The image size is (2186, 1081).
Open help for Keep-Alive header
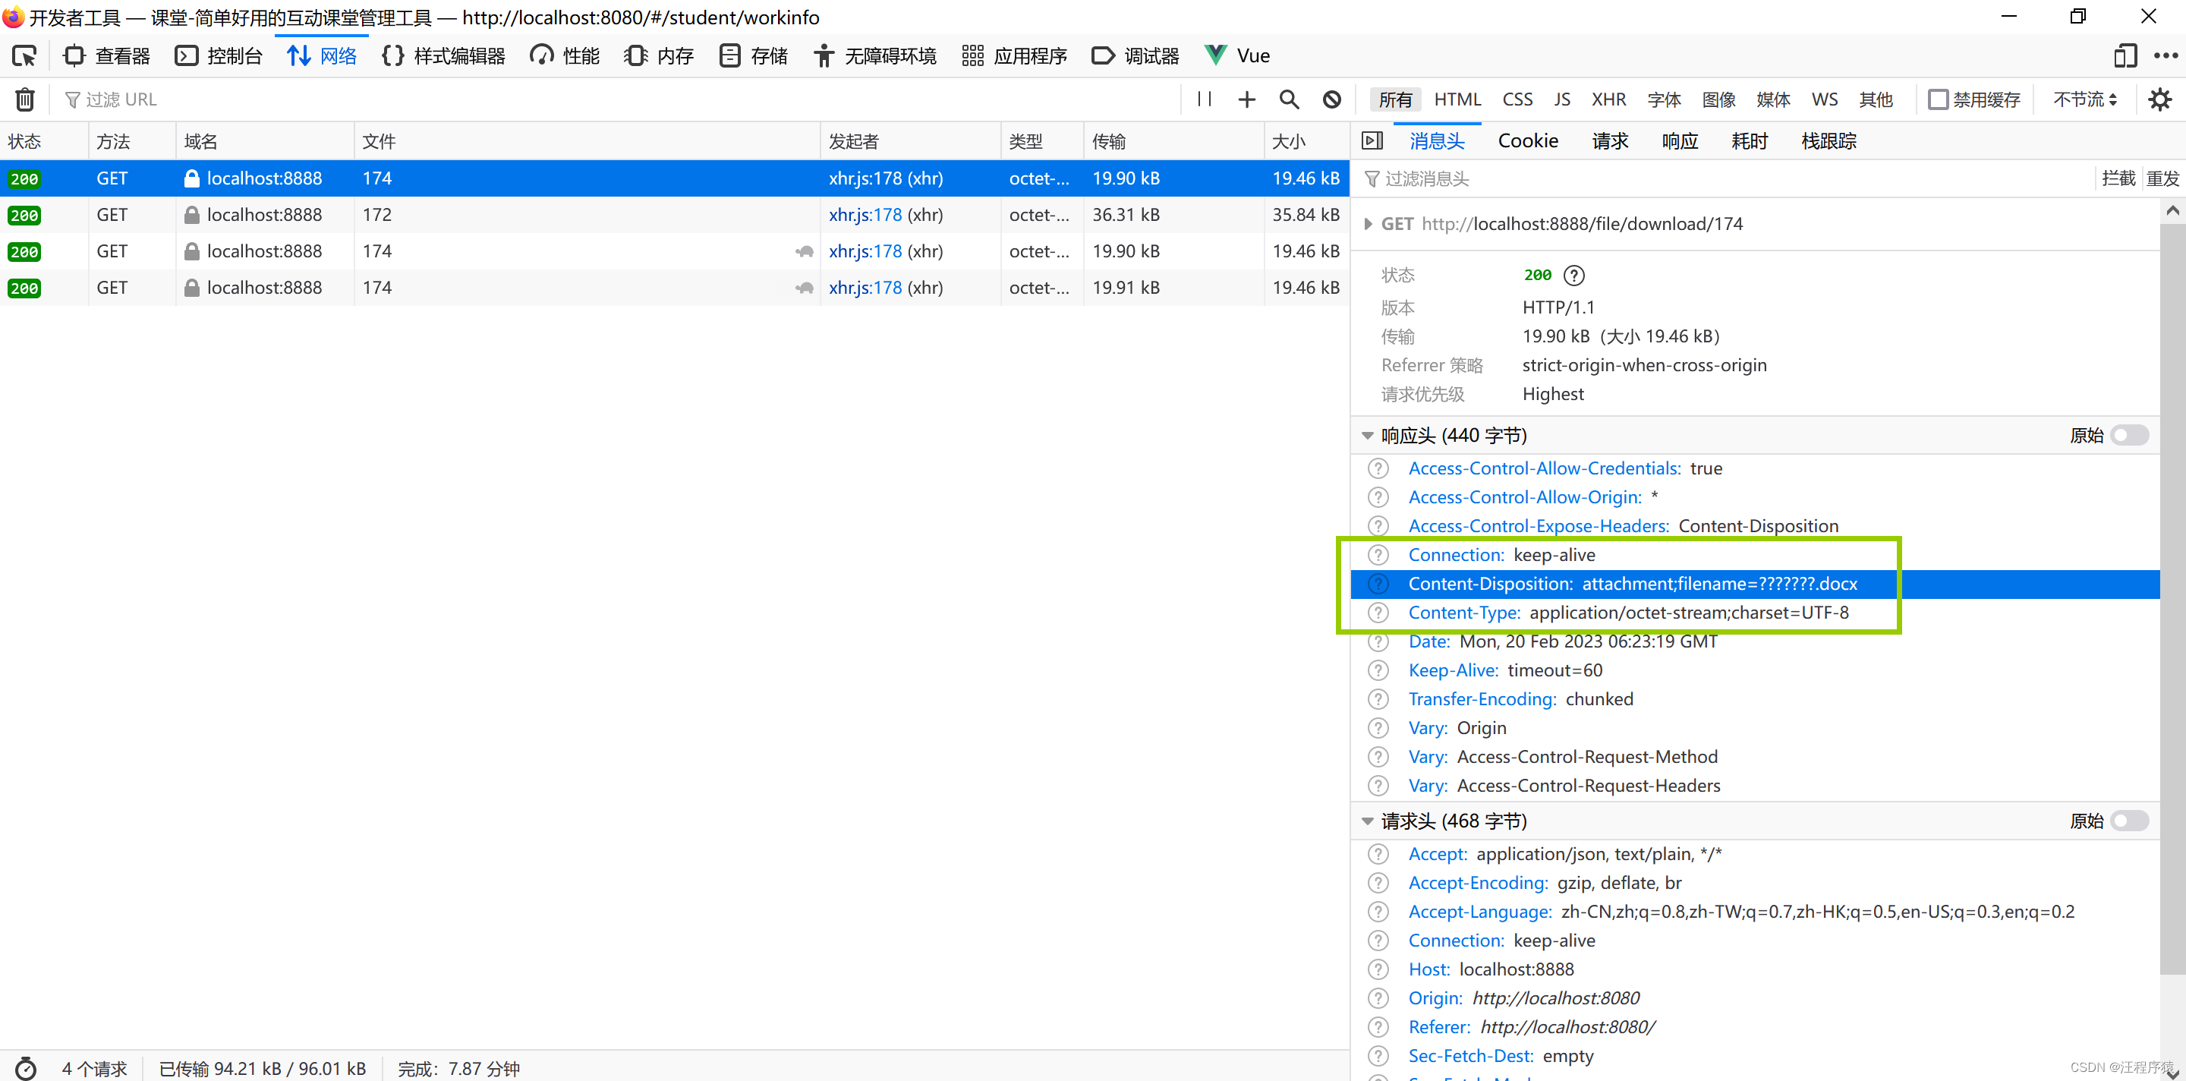1378,670
